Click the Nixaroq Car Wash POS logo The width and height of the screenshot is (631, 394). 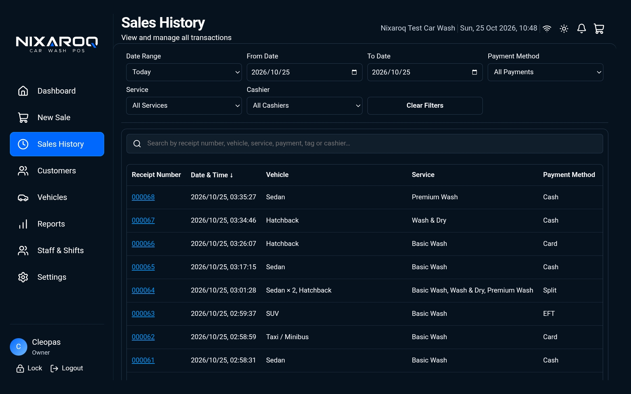[x=57, y=44]
